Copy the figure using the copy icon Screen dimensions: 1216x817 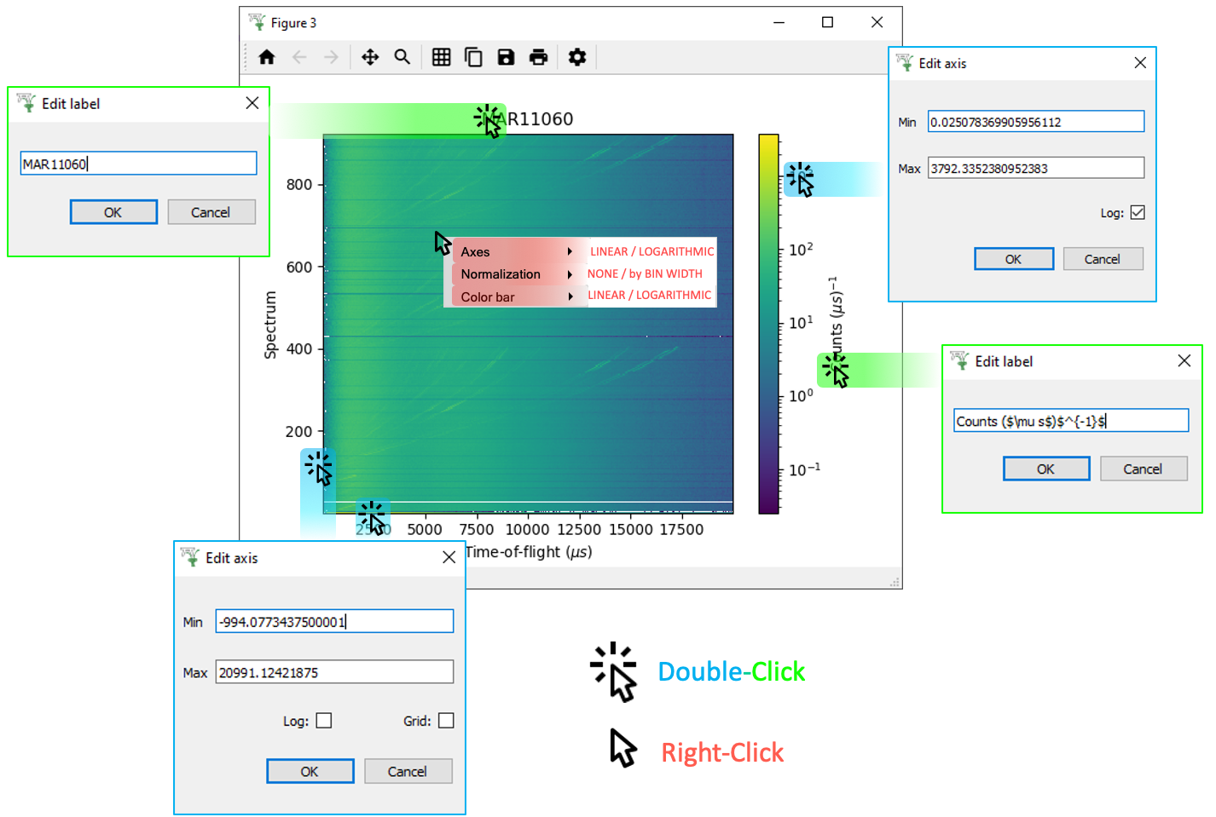click(474, 57)
